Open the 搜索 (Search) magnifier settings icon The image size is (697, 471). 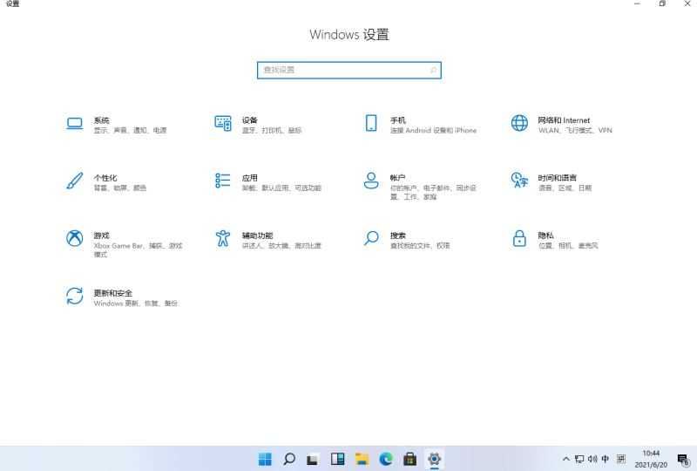point(371,238)
